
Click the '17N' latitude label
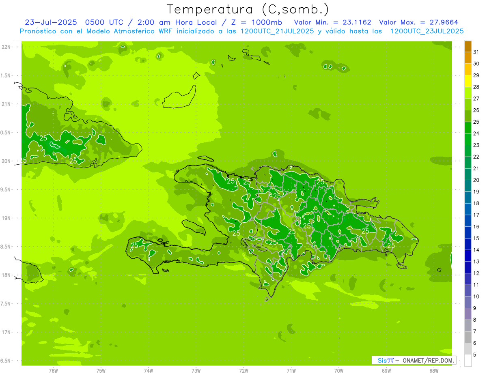6,332
